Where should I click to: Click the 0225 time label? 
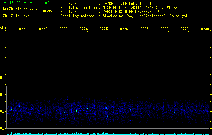click(x=104, y=29)
